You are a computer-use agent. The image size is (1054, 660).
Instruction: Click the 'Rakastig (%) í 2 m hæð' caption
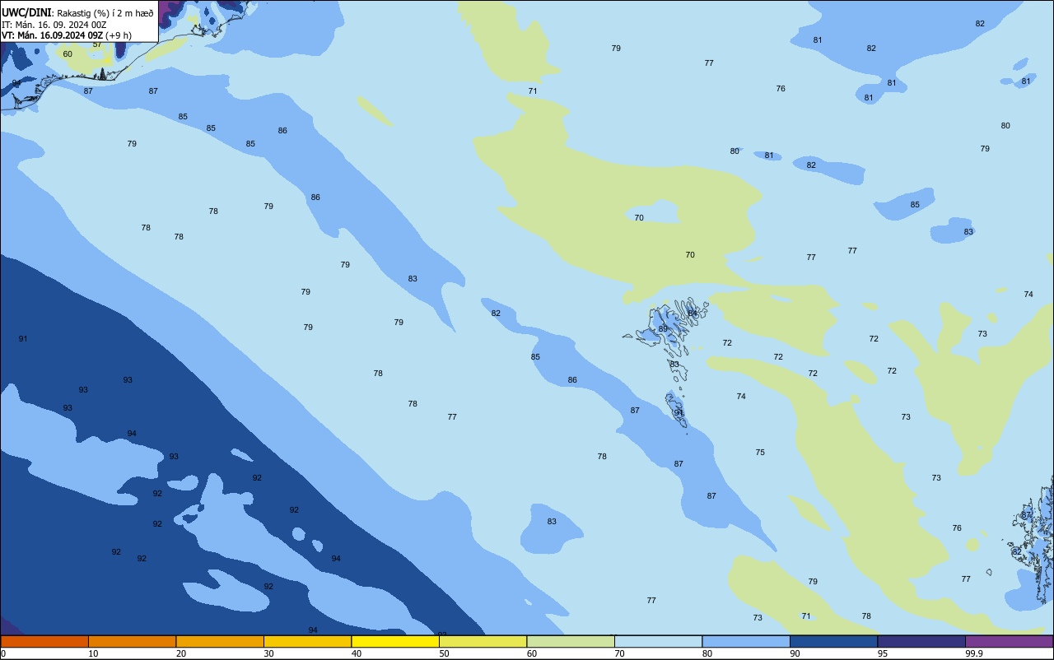coord(105,13)
